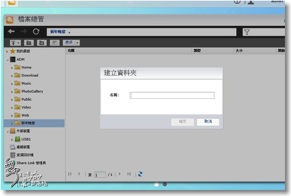
Task: Select the white desktop page dot
Action: point(156,184)
